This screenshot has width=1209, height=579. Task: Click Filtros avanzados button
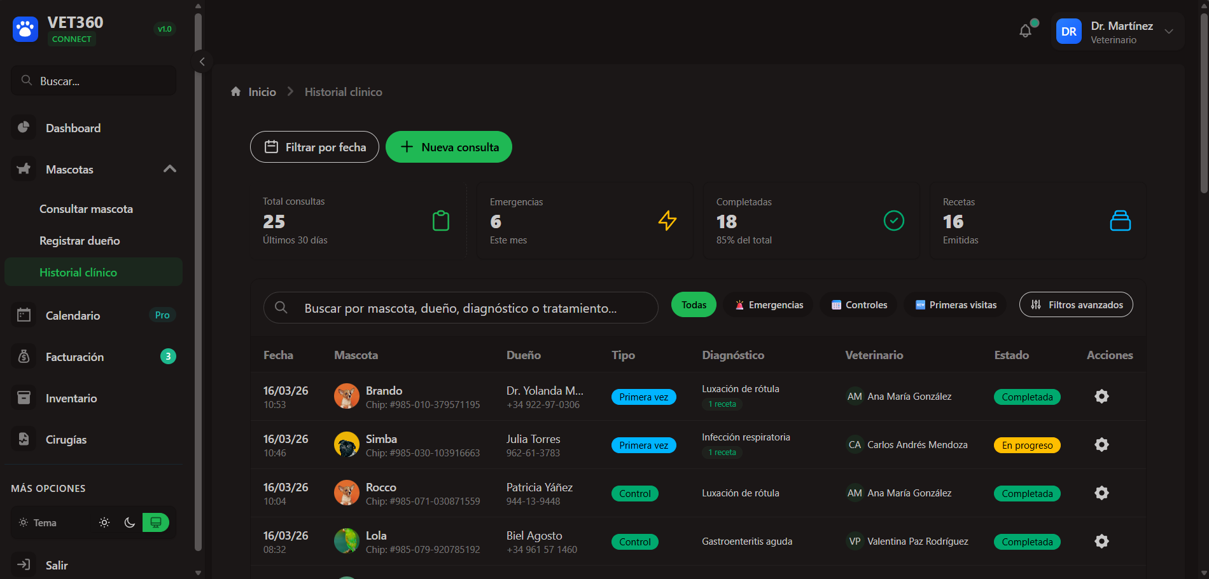1076,305
